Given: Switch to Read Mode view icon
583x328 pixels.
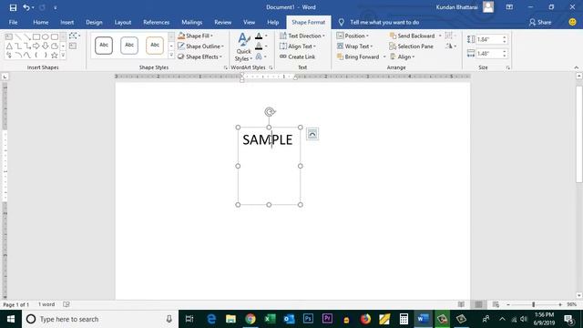Looking at the screenshot, I should pos(461,304).
